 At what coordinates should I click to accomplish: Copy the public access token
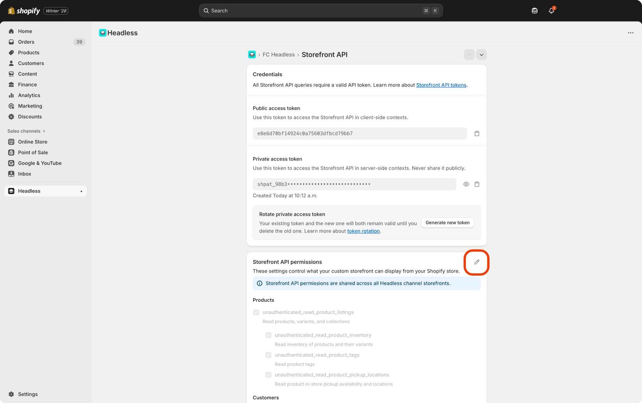click(x=477, y=133)
